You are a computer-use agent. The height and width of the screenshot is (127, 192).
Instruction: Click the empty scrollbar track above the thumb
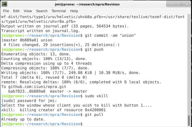point(190,65)
